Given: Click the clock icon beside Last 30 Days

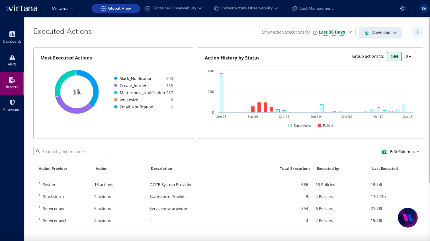Looking at the screenshot, I should click(315, 32).
